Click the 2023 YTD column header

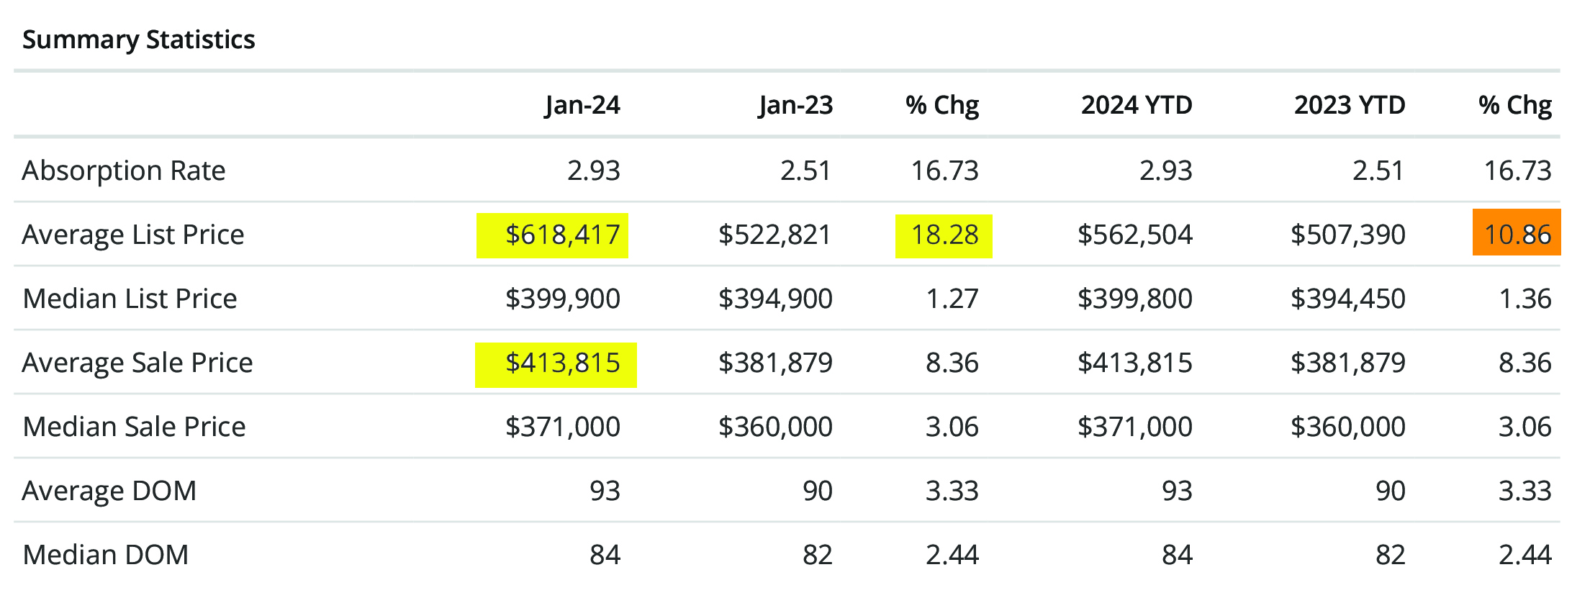(x=1350, y=105)
